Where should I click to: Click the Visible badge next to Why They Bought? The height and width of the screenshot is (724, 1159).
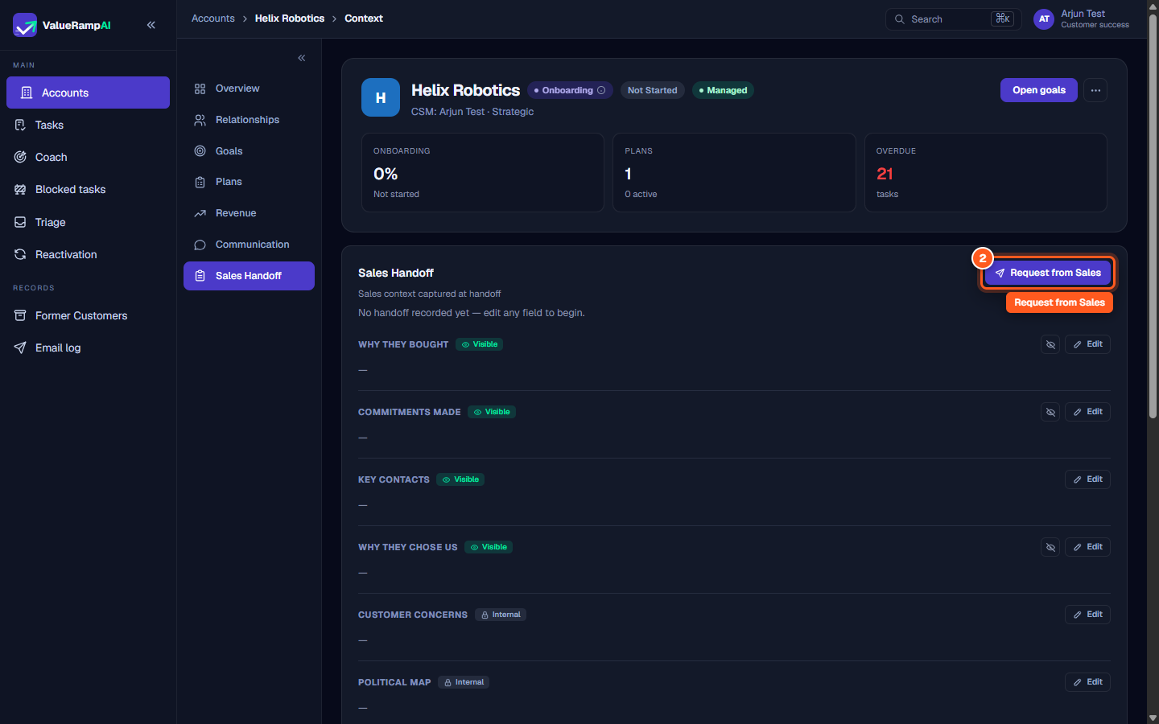(x=480, y=344)
